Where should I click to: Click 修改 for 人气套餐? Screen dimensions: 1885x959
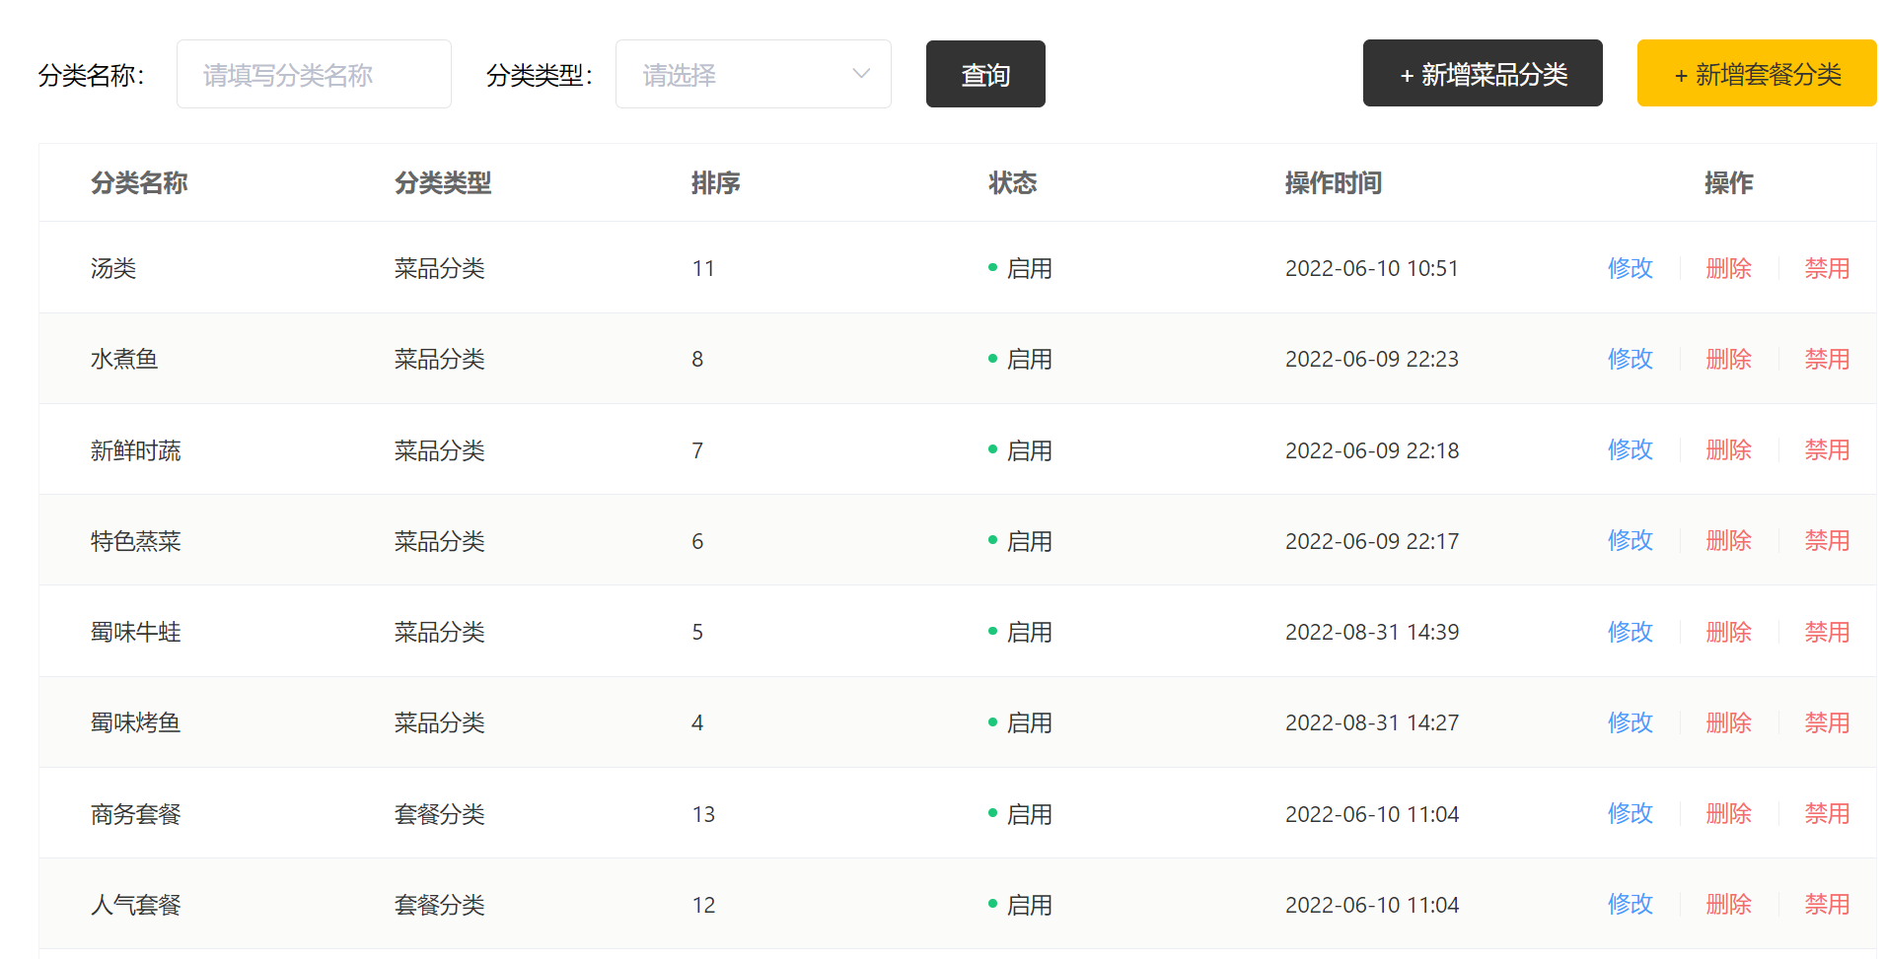coord(1630,905)
